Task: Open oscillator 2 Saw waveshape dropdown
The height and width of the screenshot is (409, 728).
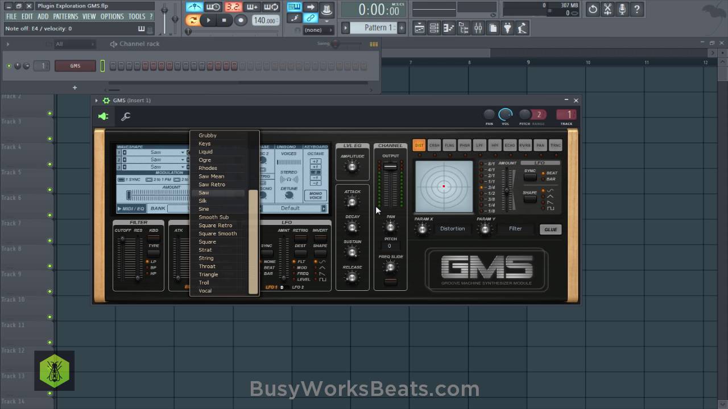Action: tap(155, 160)
